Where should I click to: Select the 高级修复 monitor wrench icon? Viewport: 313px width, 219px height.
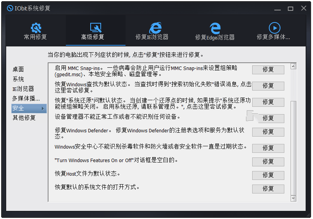pyautogui.click(x=96, y=27)
